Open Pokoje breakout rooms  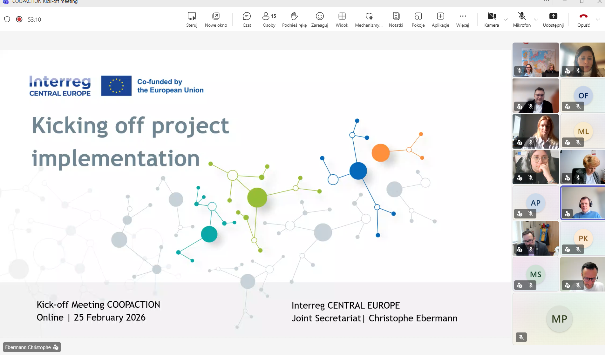418,19
